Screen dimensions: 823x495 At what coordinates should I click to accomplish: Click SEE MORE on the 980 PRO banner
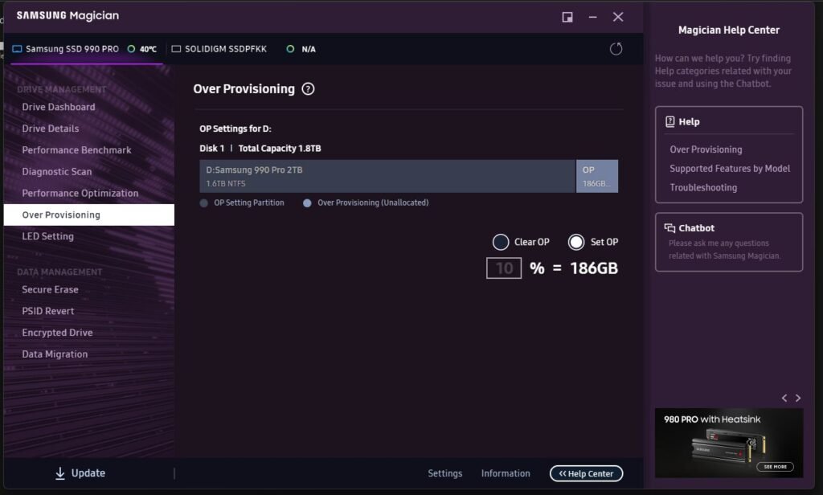coord(775,466)
